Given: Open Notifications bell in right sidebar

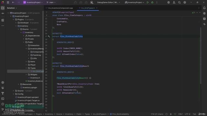Looking at the screenshot, I should click(x=204, y=8).
